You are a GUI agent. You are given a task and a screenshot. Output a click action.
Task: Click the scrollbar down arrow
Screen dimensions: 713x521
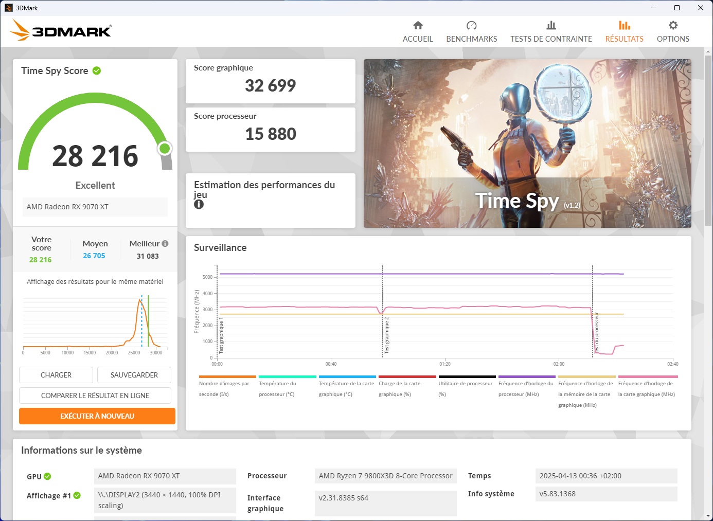click(x=708, y=516)
